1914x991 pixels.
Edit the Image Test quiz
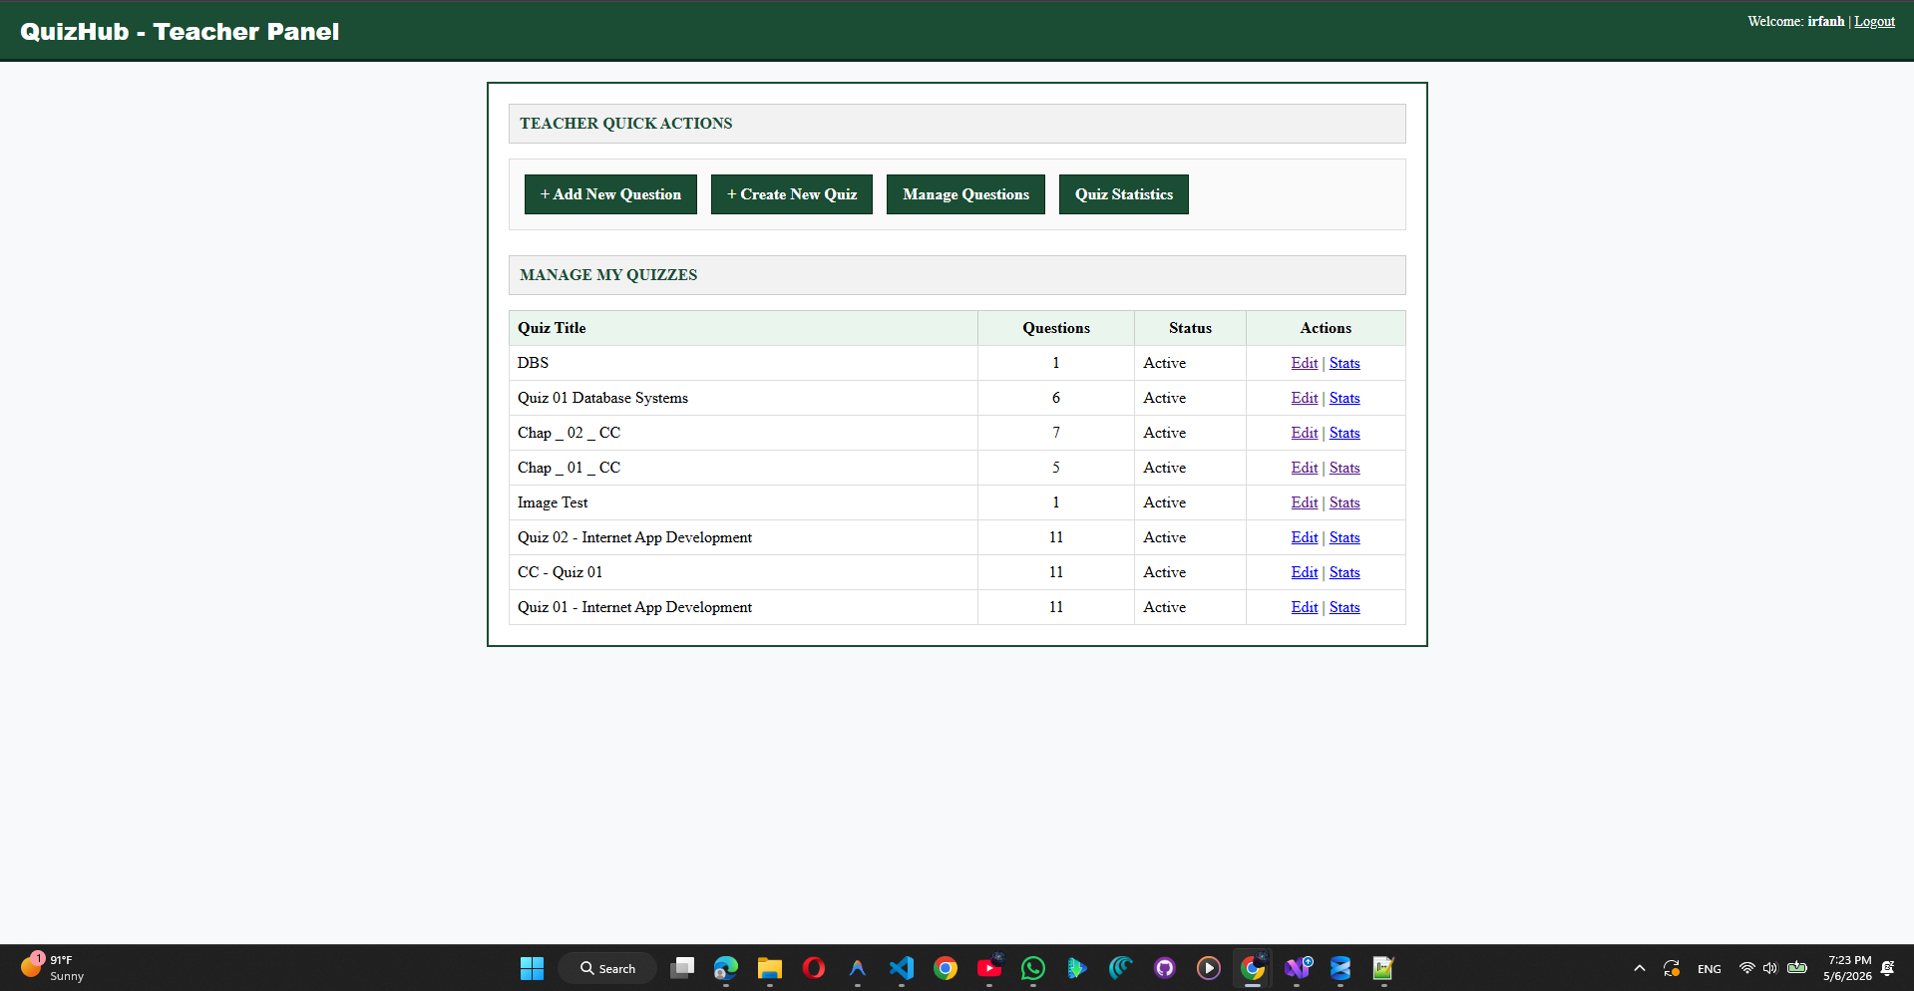(1305, 502)
